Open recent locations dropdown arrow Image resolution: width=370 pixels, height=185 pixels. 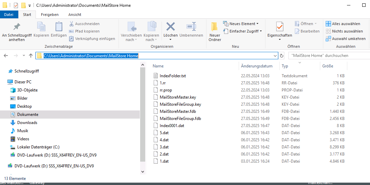pos(24,56)
